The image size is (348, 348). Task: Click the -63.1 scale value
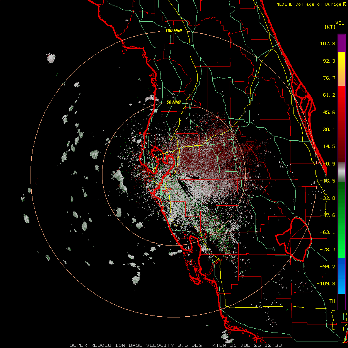click(x=328, y=232)
